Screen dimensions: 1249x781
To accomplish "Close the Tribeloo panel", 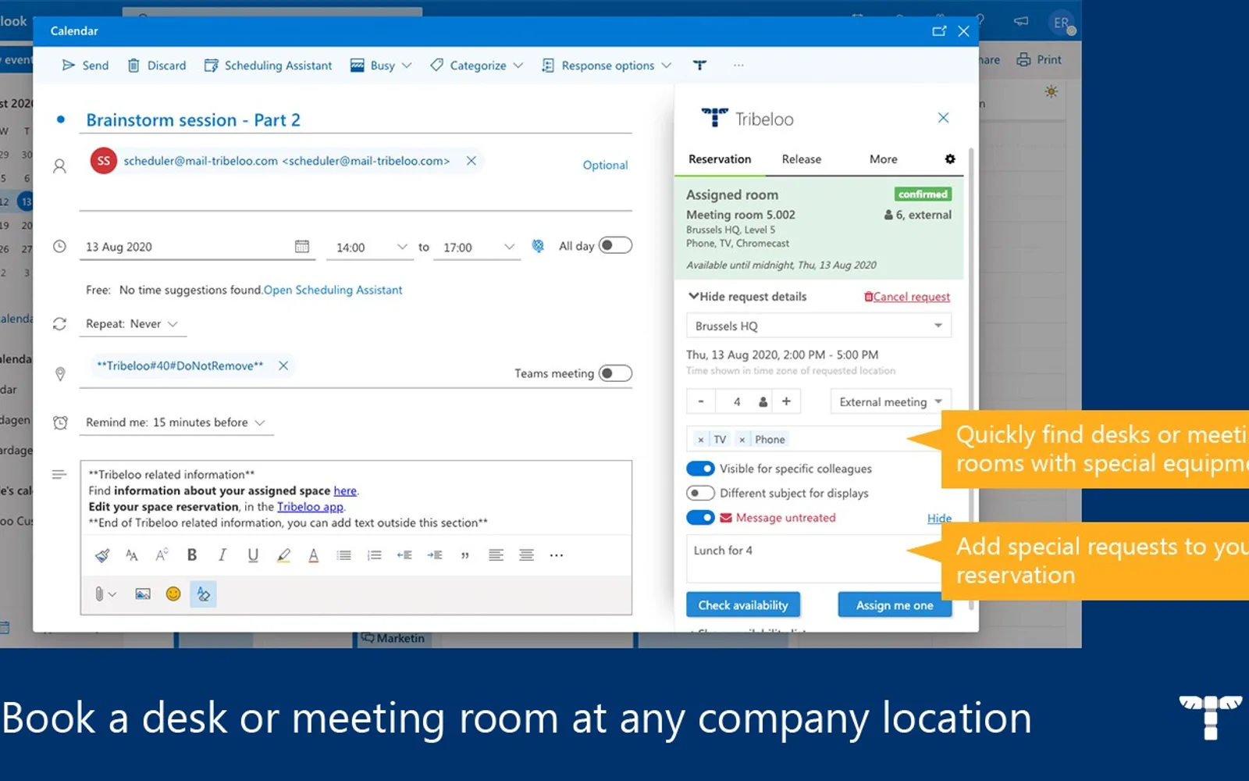I will [x=943, y=118].
